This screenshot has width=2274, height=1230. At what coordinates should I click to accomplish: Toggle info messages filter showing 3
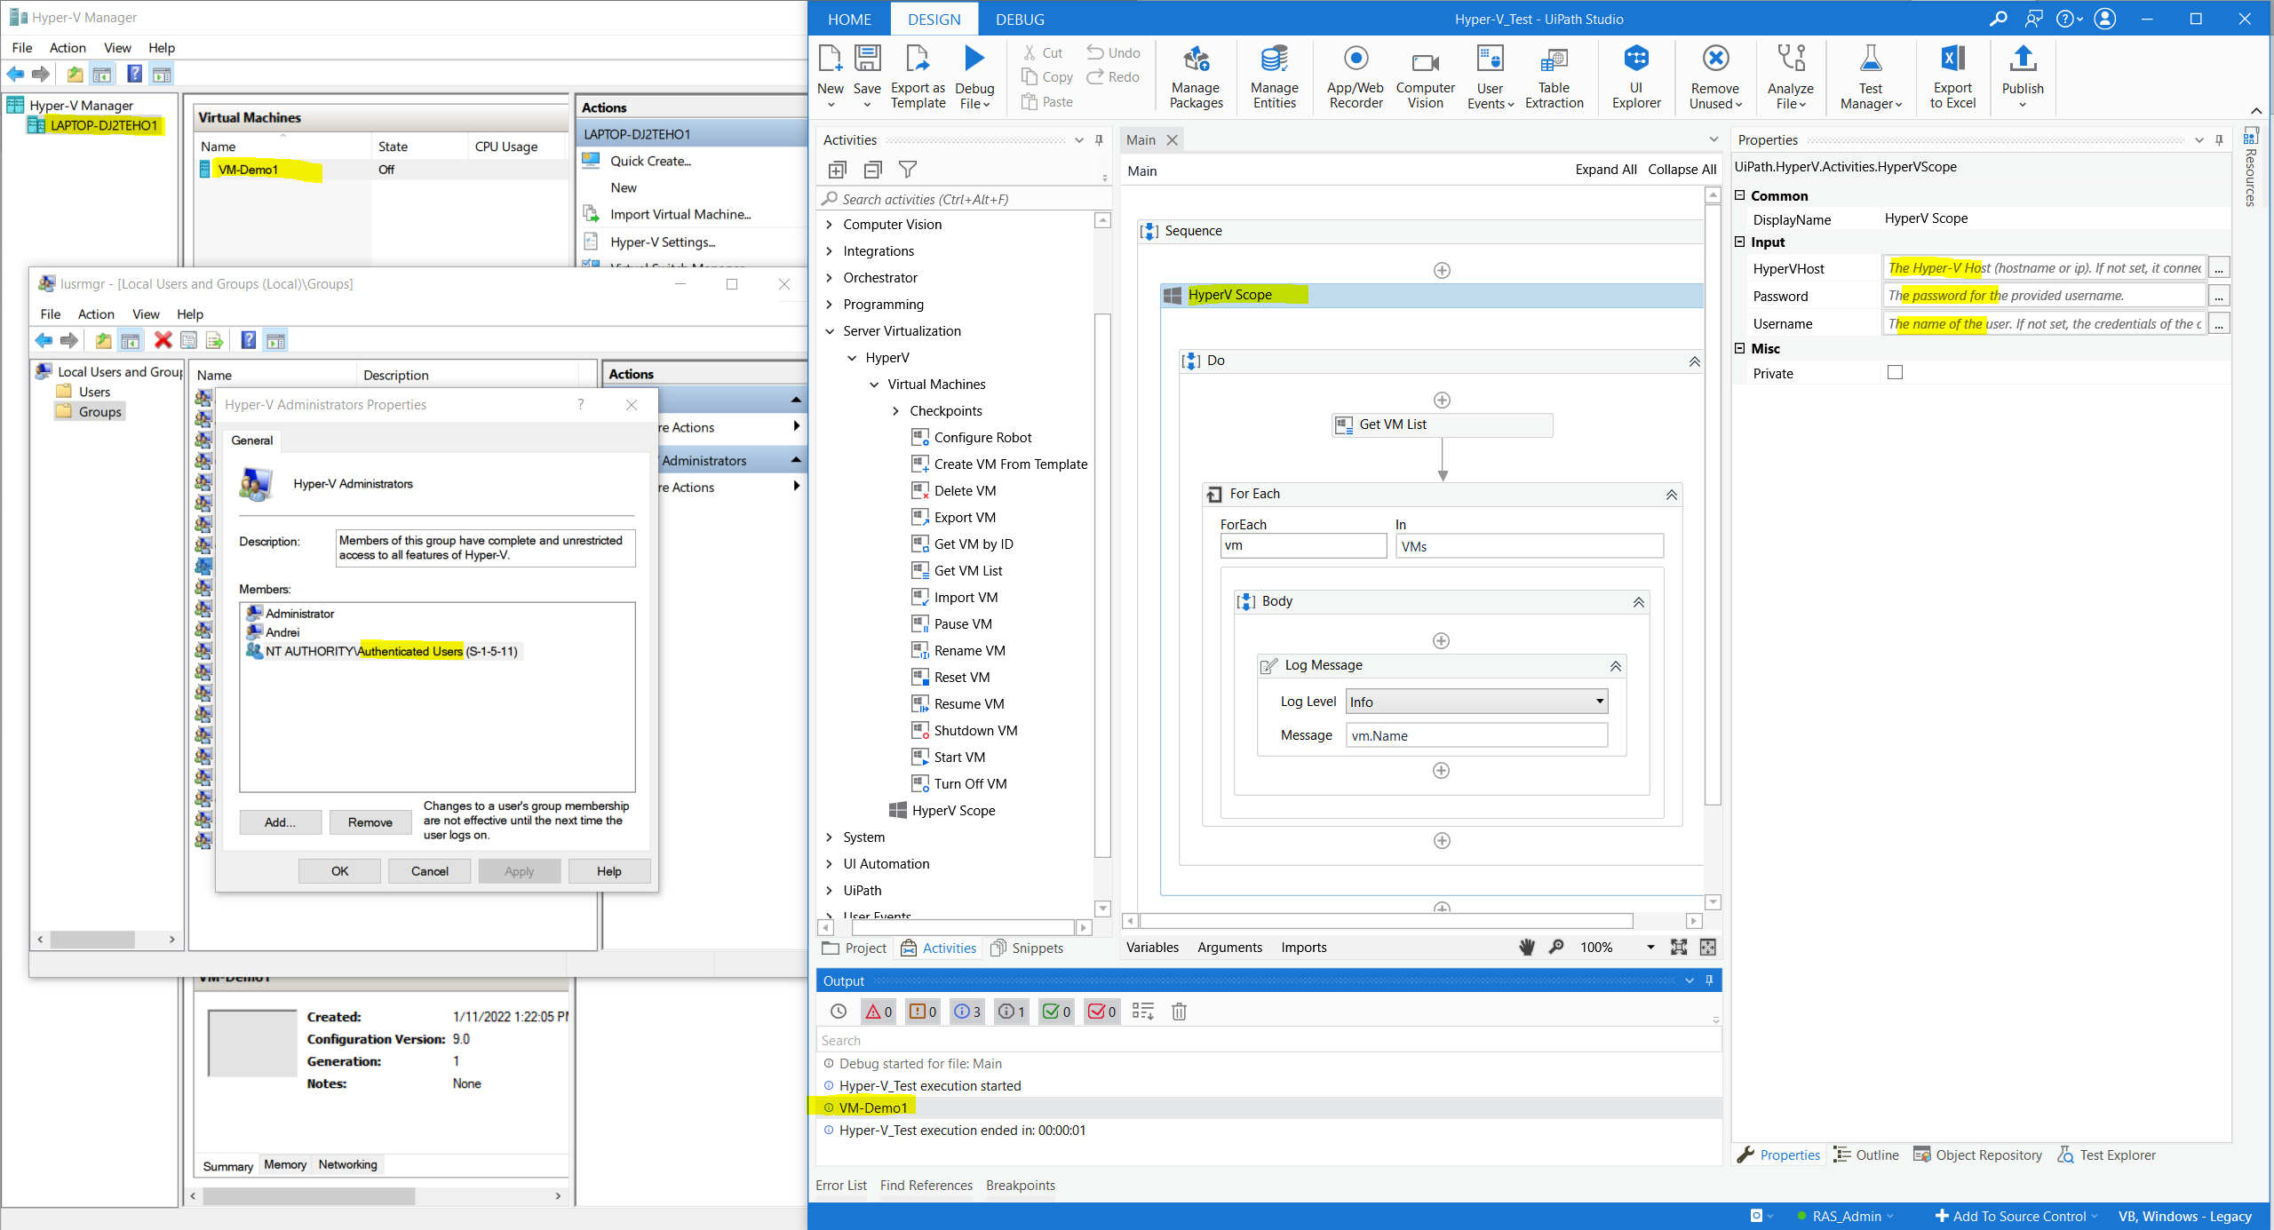pyautogui.click(x=967, y=1012)
